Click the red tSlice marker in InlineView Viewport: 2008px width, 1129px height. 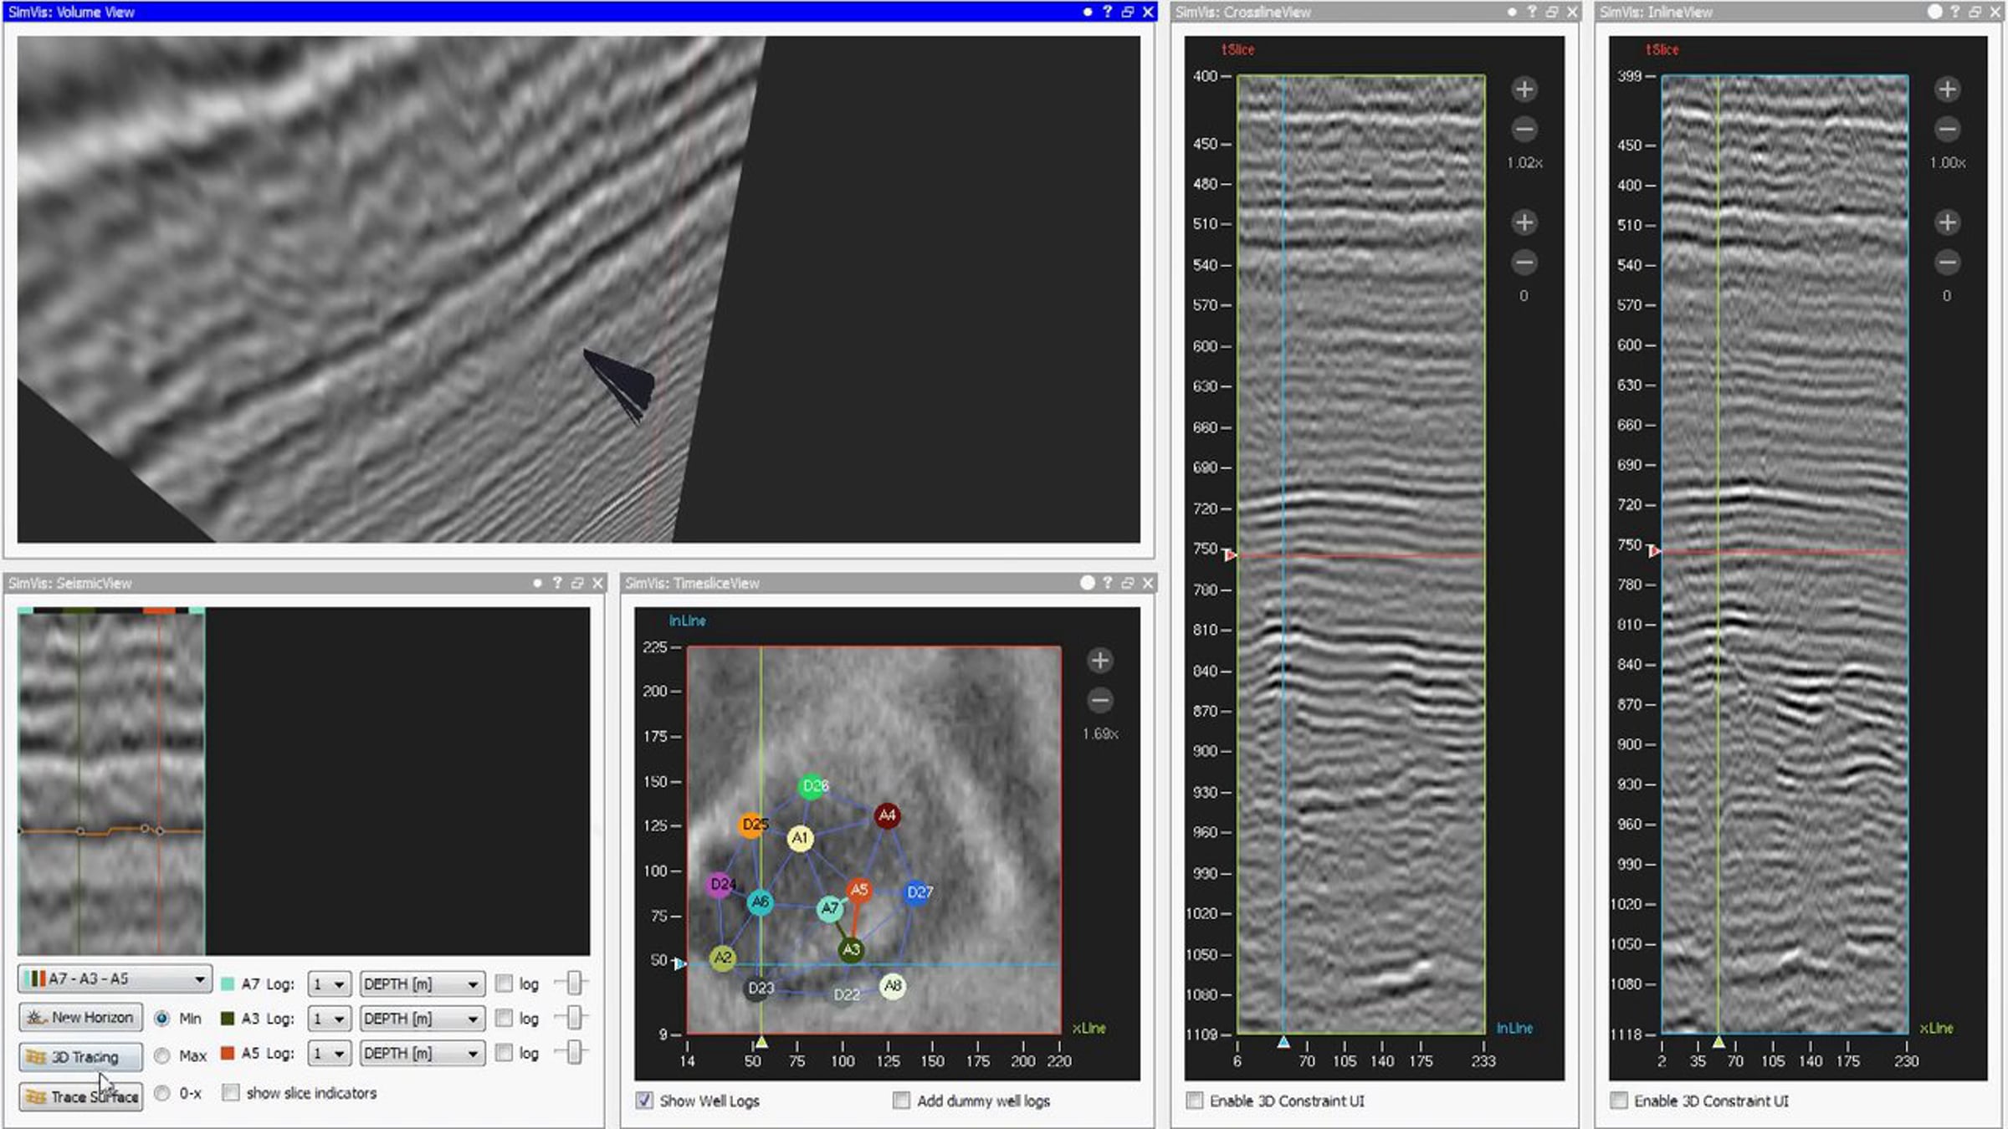point(1654,550)
